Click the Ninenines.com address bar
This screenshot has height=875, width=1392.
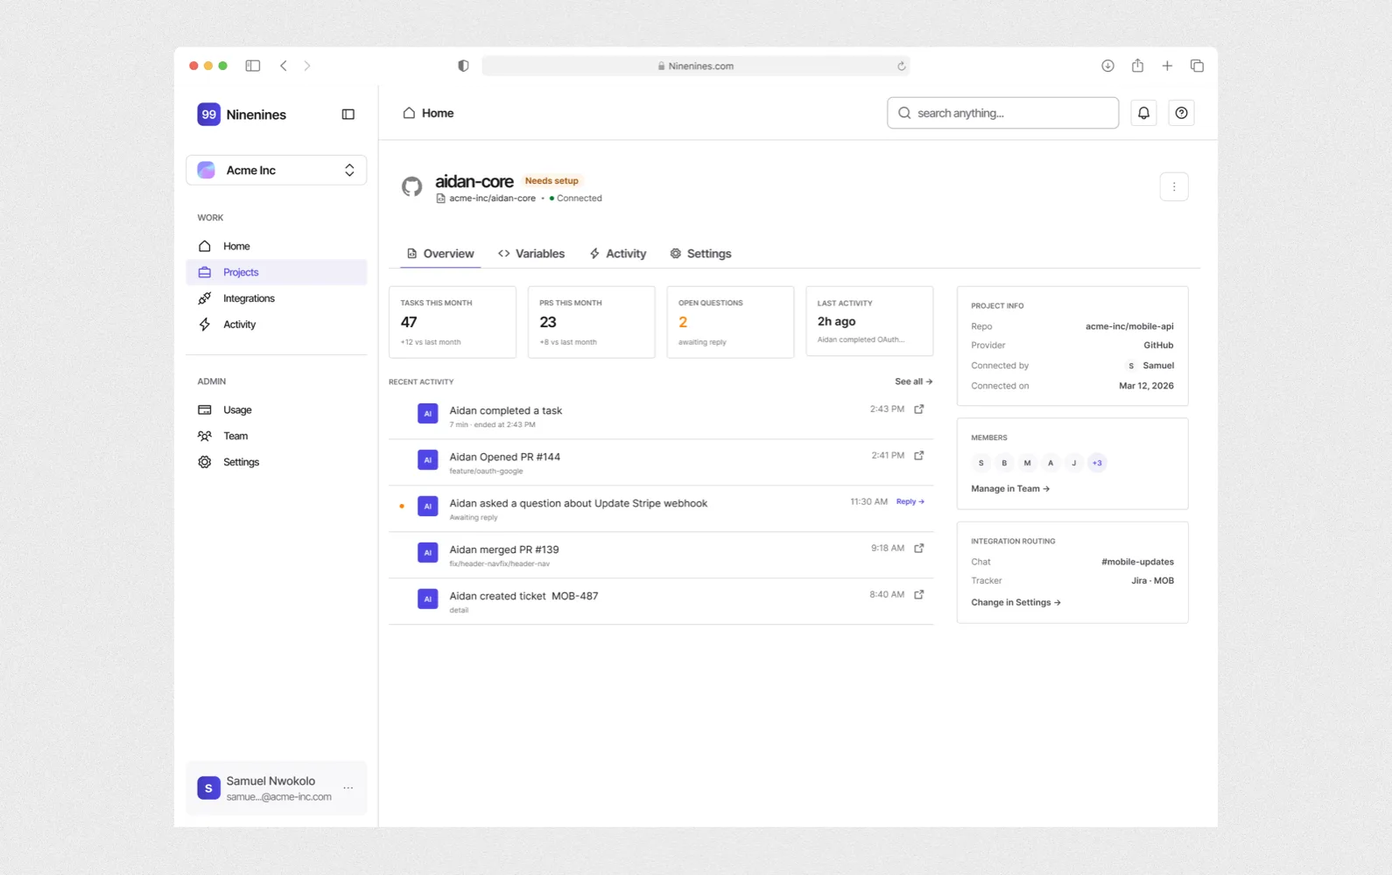(x=696, y=66)
